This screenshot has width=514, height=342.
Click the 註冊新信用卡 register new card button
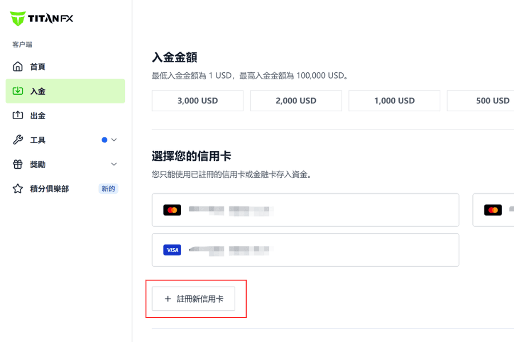click(194, 298)
